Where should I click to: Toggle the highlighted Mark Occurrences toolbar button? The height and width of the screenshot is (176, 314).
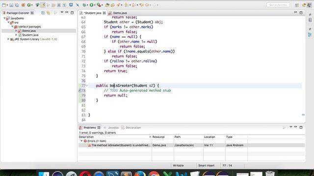pyautogui.click(x=43, y=5)
